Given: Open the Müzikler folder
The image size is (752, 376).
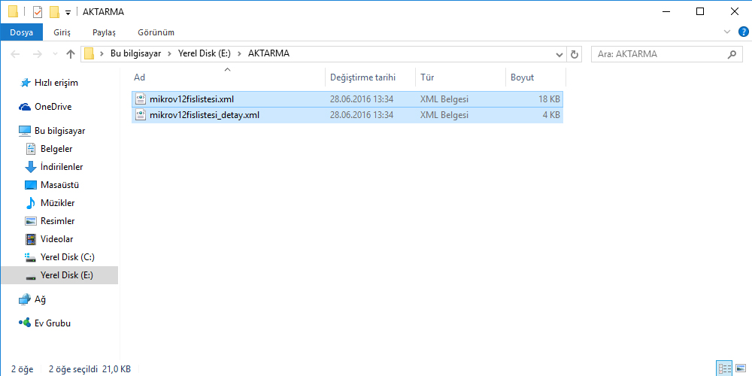Looking at the screenshot, I should 58,203.
